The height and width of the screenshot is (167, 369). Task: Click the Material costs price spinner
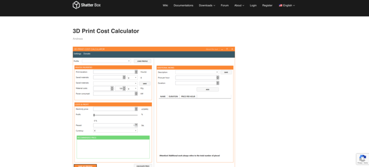112,88
